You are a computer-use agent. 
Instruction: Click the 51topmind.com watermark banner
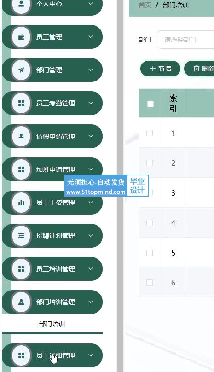106,186
